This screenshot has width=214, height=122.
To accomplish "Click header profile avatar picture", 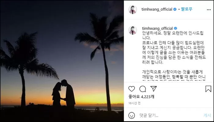I will (x=132, y=10).
